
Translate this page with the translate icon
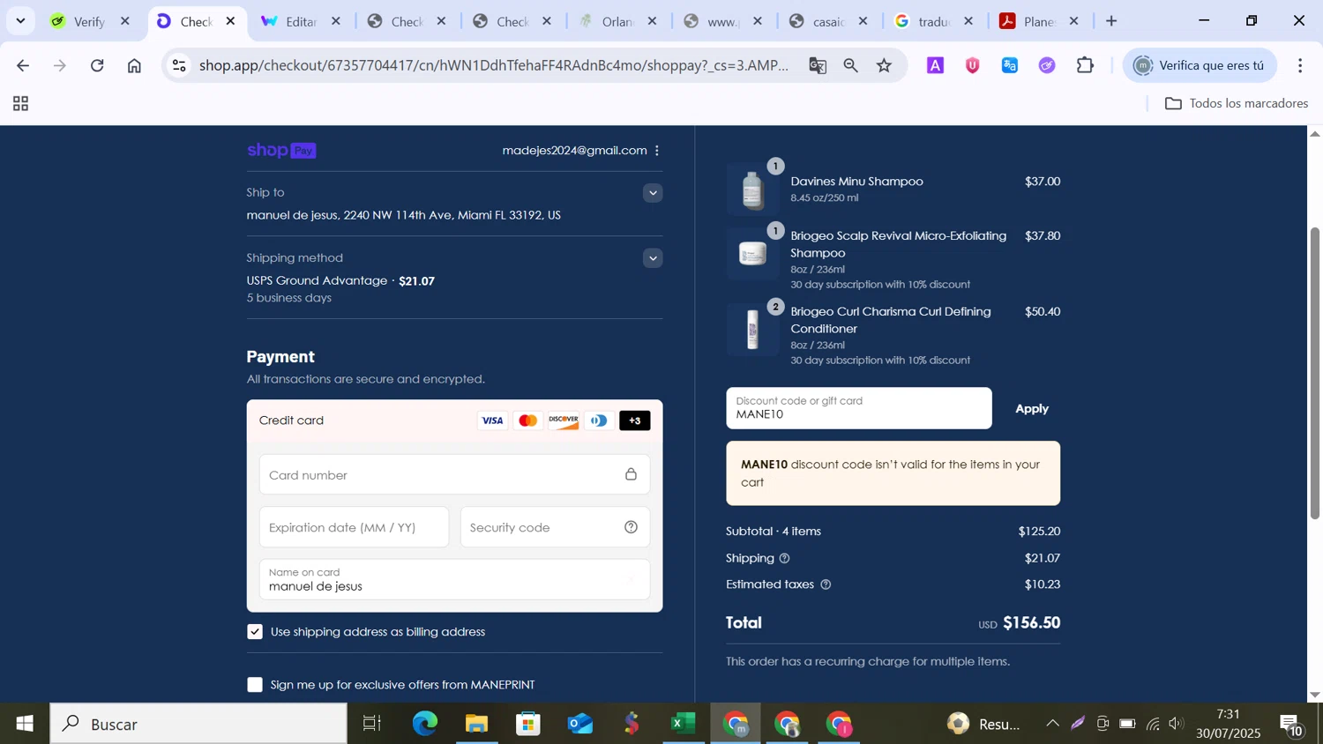point(818,65)
